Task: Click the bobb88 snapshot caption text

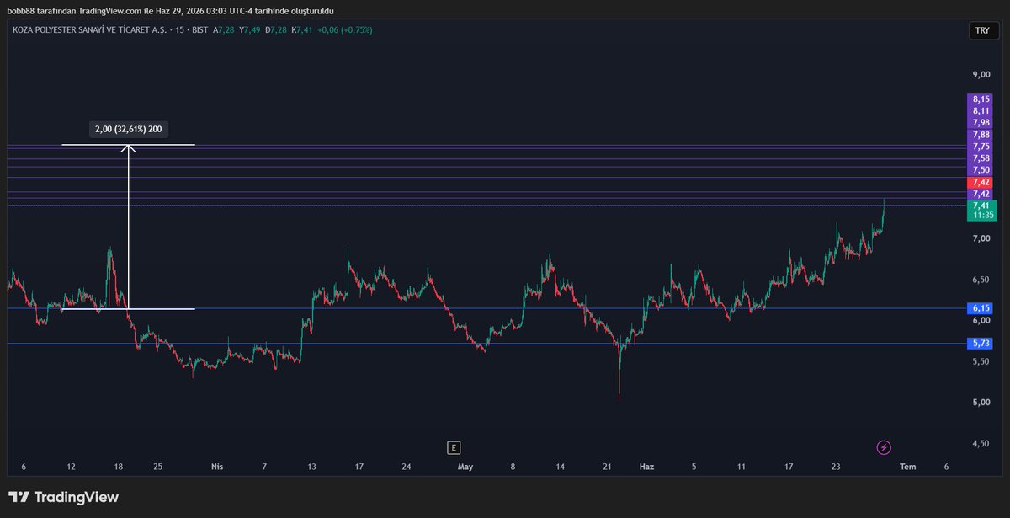Action: 173,9
